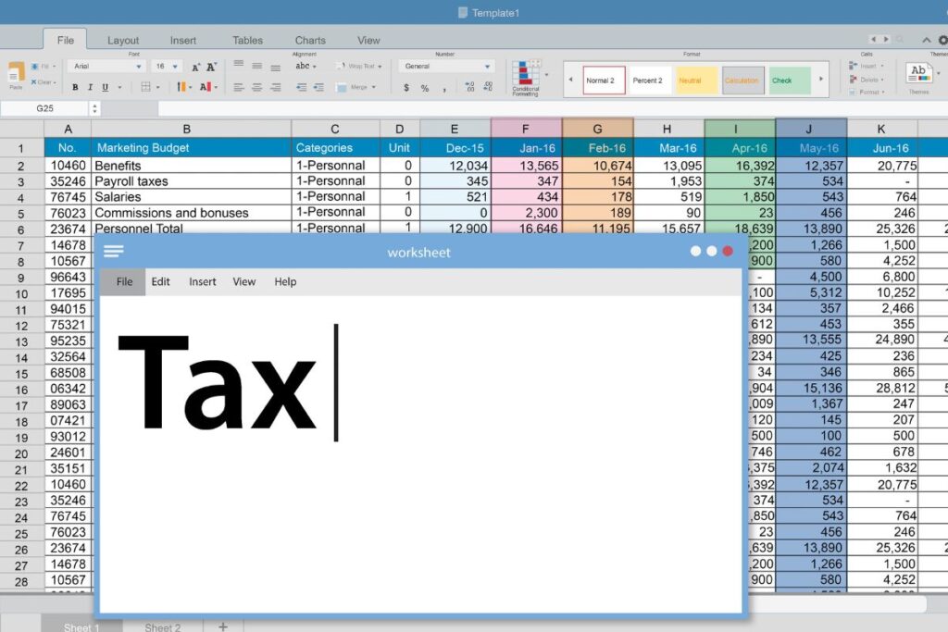948x632 pixels.
Task: Open Conditional Formatting
Action: pyautogui.click(x=526, y=78)
